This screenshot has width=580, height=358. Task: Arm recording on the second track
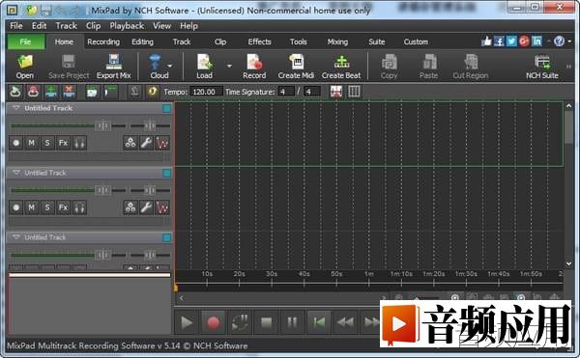(15, 207)
